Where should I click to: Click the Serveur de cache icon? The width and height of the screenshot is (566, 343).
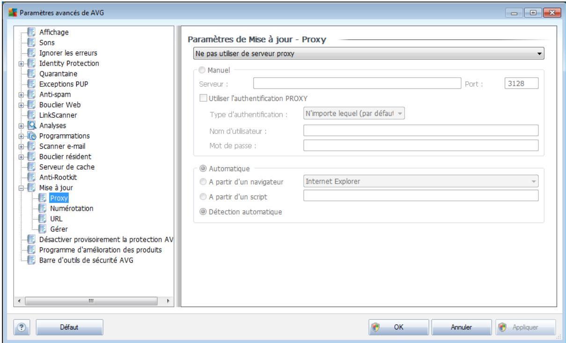click(32, 166)
